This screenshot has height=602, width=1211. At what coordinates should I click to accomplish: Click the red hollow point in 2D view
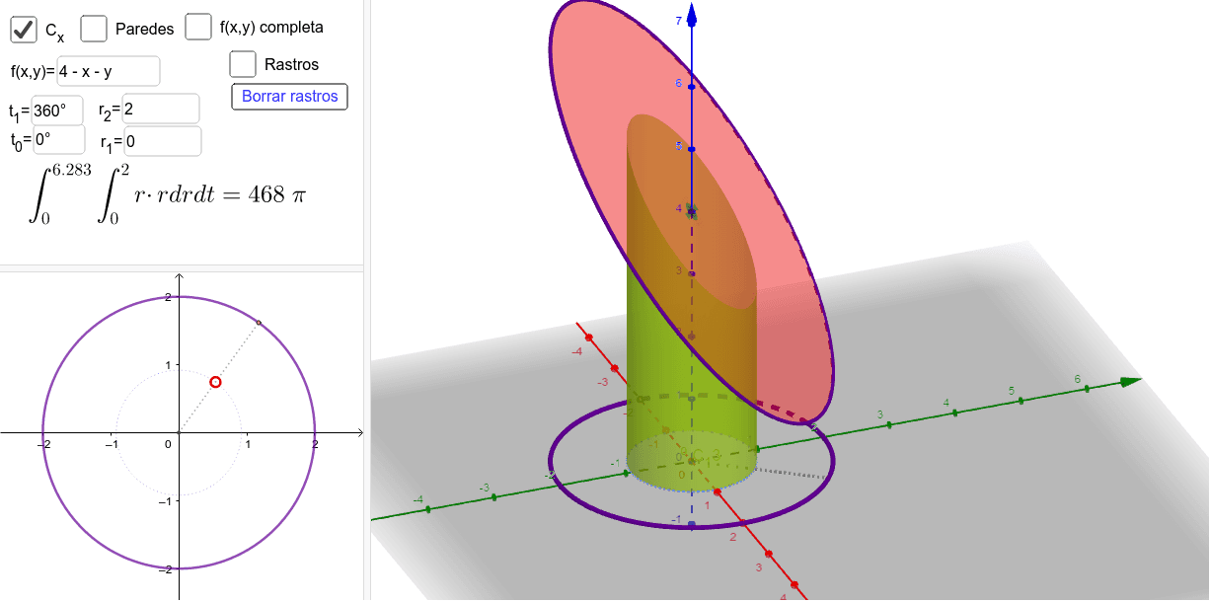215,382
